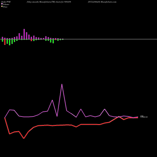Click the tallest magenta volume bar
The height and width of the screenshot is (157, 157).
[x=24, y=34]
